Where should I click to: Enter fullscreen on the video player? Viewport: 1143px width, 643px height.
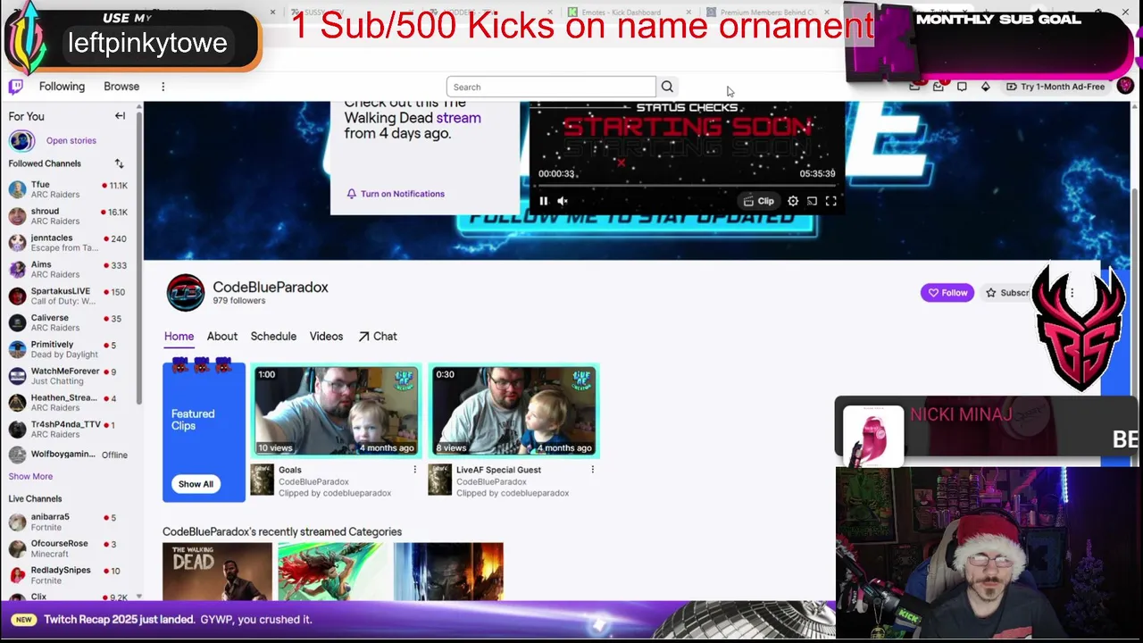point(831,201)
